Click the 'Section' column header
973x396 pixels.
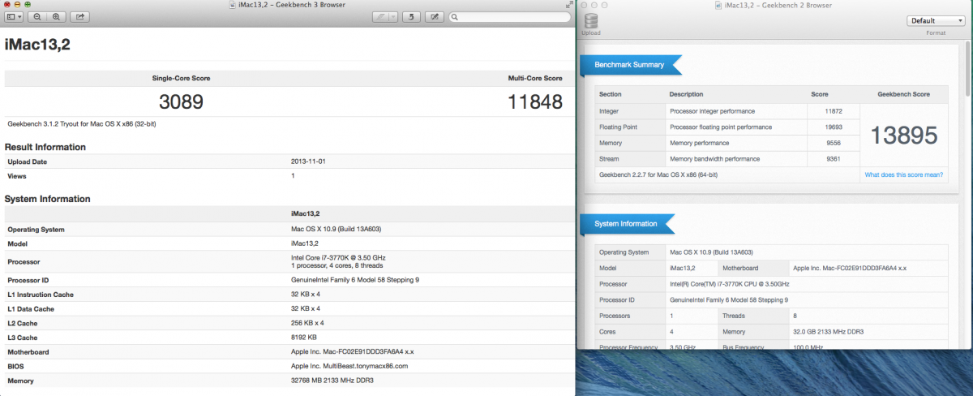(x=610, y=94)
